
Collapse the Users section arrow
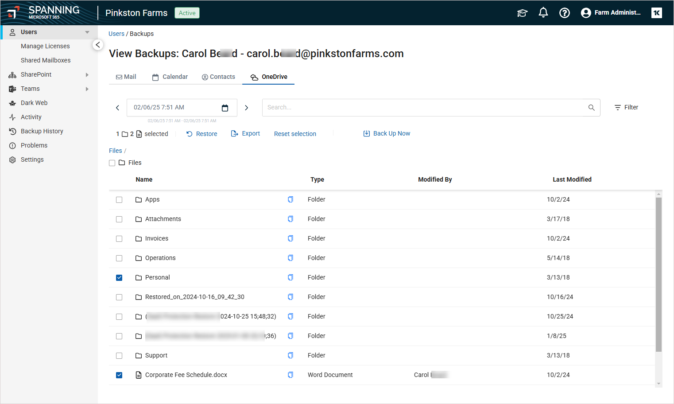[x=87, y=32]
